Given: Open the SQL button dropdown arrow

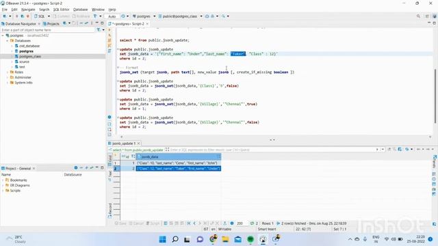Looking at the screenshot, I should point(49,16).
